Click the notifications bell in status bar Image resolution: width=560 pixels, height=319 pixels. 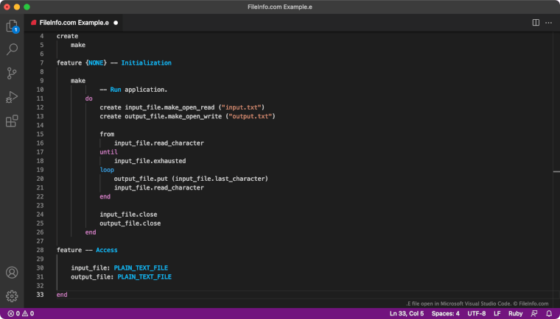pyautogui.click(x=549, y=313)
